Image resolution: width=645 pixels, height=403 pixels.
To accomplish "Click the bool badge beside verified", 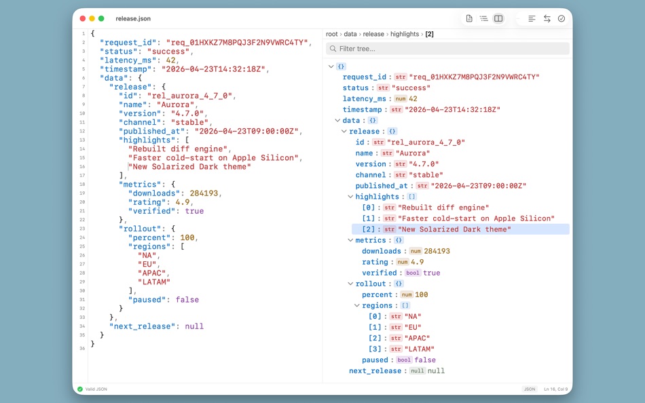I will [x=413, y=273].
